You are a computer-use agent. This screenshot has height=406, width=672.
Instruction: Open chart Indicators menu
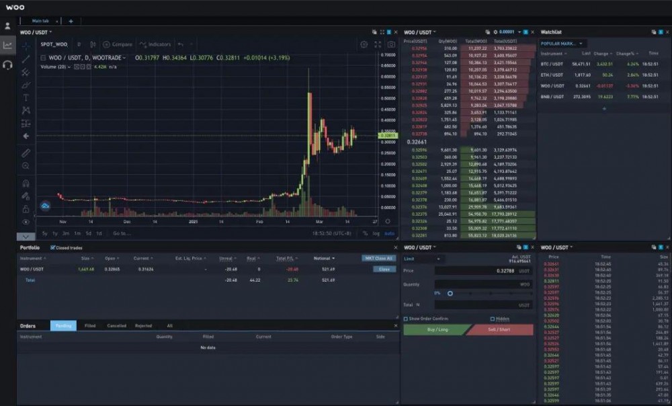(x=155, y=44)
